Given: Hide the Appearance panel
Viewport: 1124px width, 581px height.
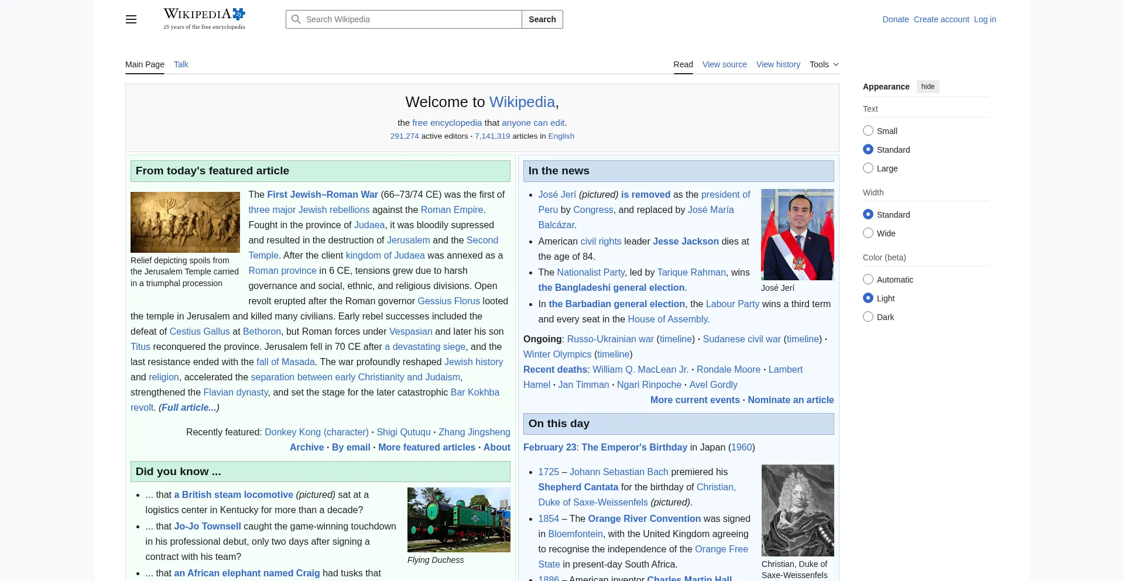Looking at the screenshot, I should (928, 87).
